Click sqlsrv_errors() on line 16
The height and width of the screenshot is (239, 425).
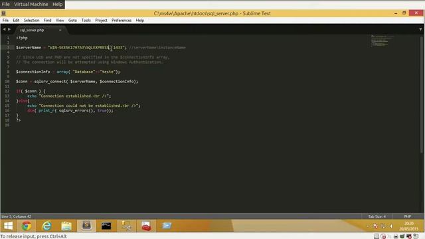[76, 111]
